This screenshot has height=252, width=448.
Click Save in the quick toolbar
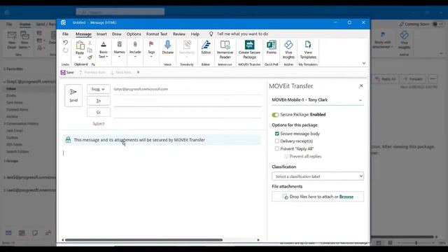point(67,72)
